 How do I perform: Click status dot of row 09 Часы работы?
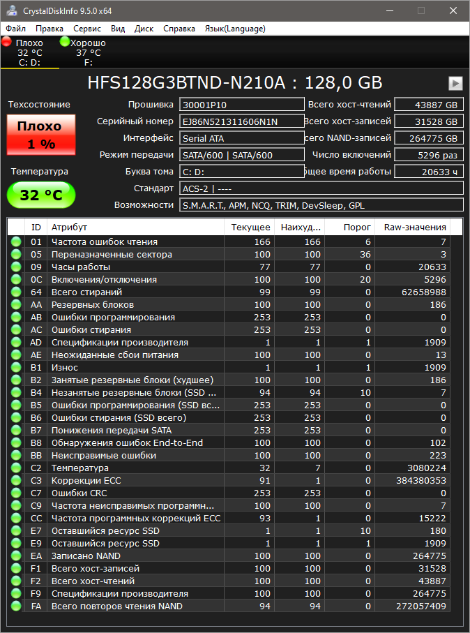point(16,267)
